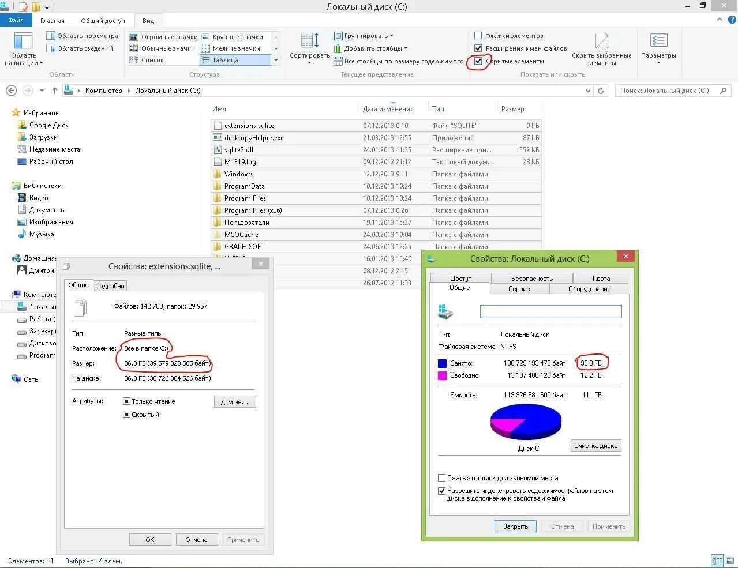Toggle the Details pane (Область сведений)
The width and height of the screenshot is (738, 568).
(x=80, y=48)
